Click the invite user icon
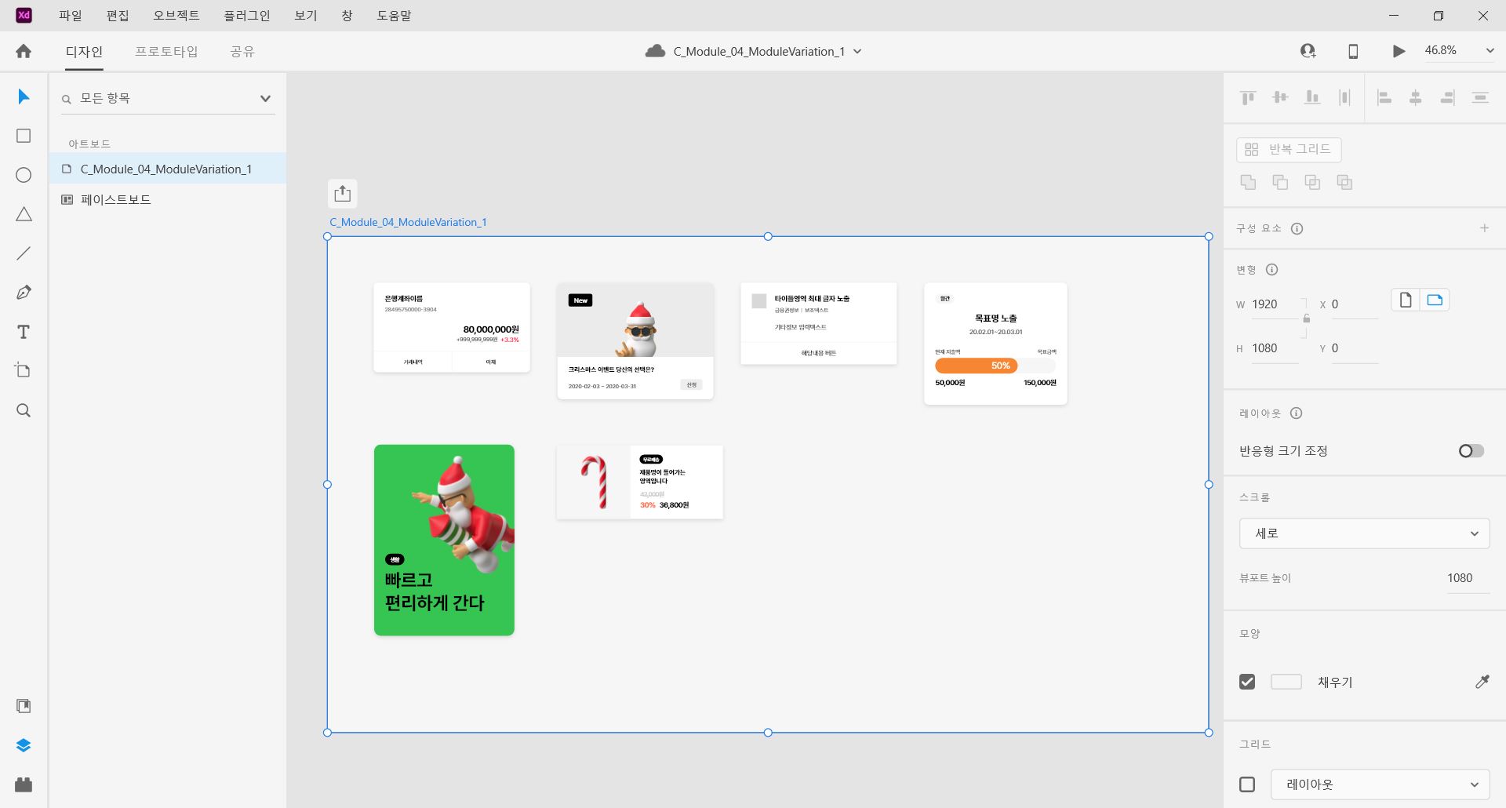Image resolution: width=1506 pixels, height=808 pixels. [1308, 51]
